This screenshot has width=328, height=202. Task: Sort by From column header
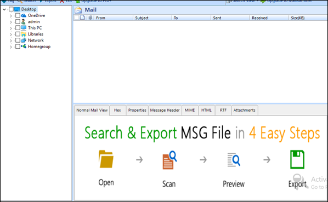(114, 18)
